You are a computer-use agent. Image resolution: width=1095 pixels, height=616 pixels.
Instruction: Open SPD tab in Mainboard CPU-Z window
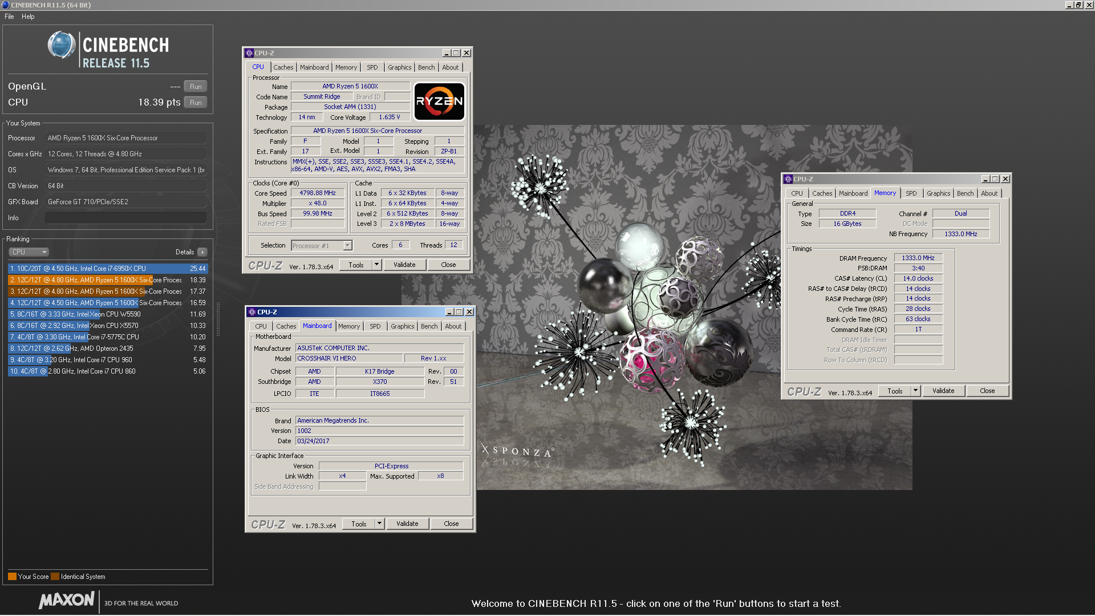pyautogui.click(x=375, y=326)
